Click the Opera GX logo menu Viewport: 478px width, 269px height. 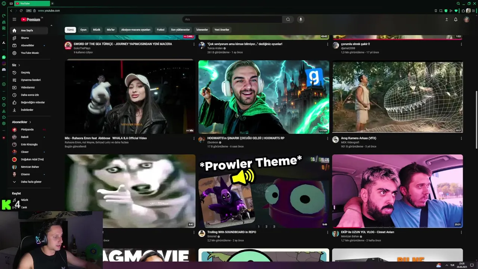[x=4, y=3]
